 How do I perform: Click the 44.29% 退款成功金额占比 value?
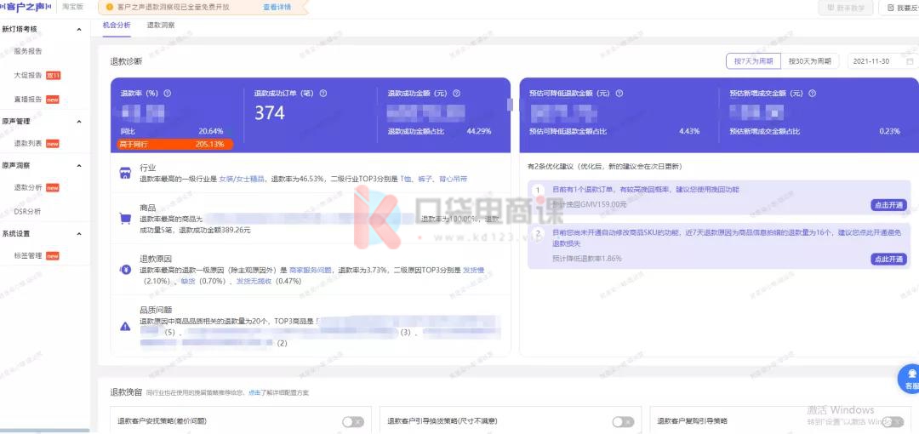[x=479, y=131]
